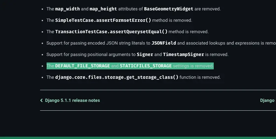Click SimpleTestCase.assertFormsetError() code text
This screenshot has height=139, width=276.
pos(103,20)
